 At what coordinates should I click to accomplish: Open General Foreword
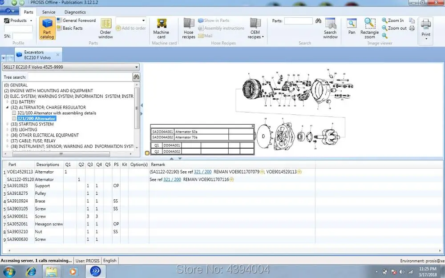pyautogui.click(x=77, y=20)
